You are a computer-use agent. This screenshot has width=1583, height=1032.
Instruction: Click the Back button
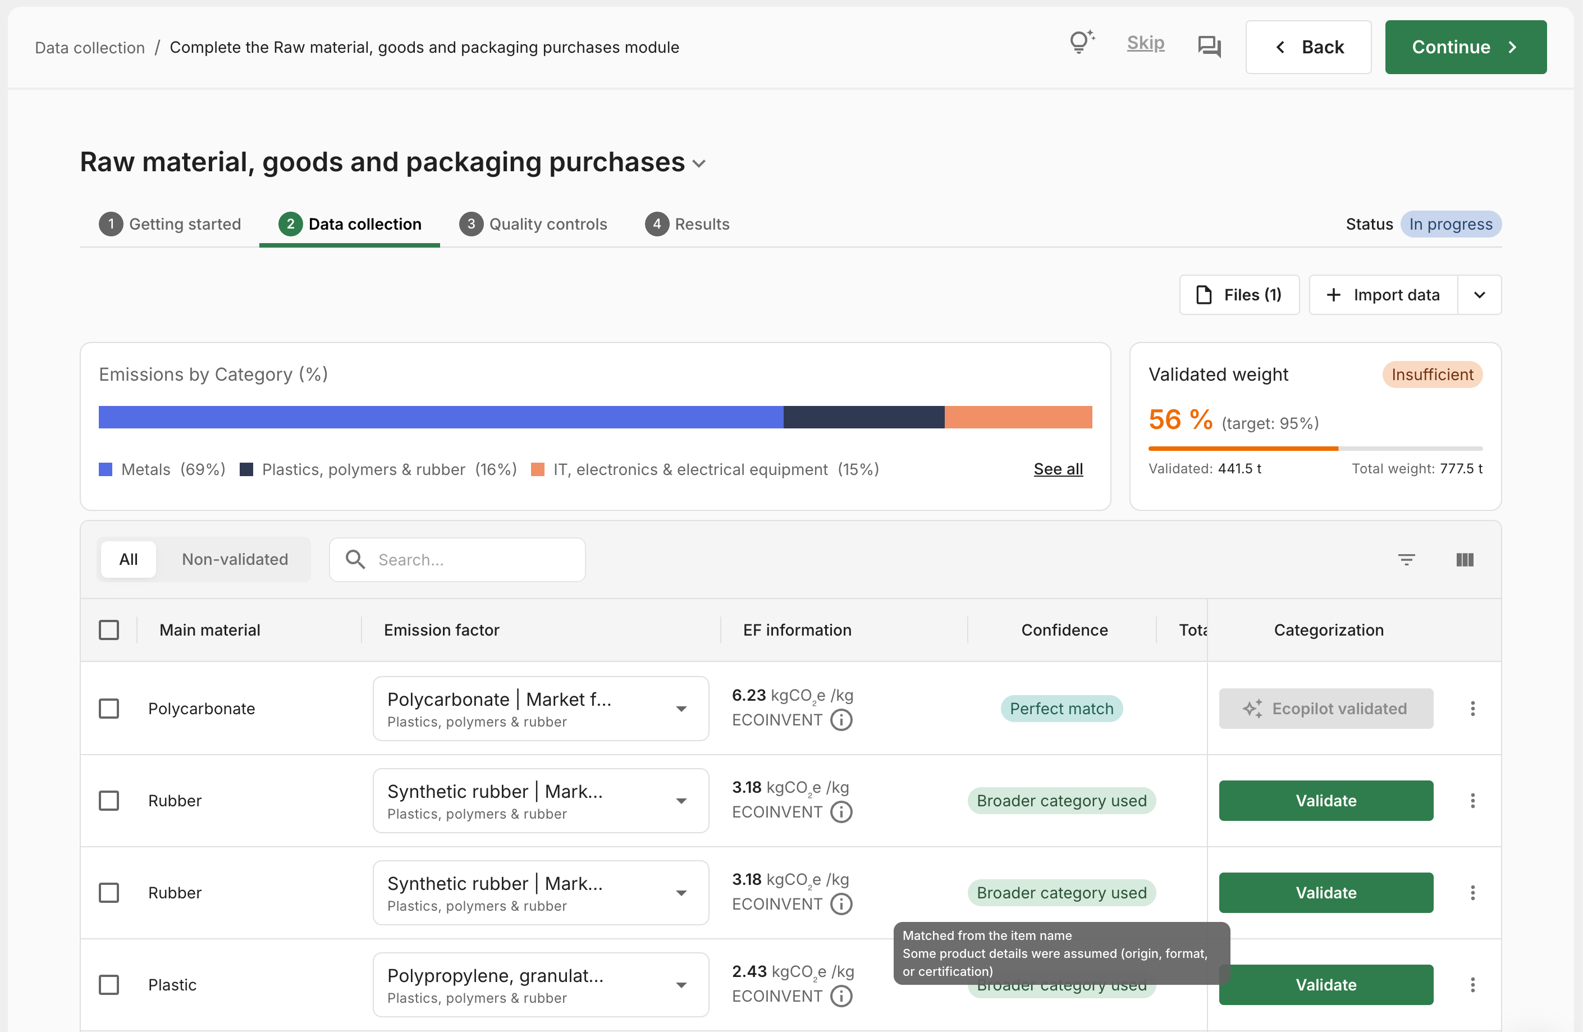pyautogui.click(x=1309, y=47)
